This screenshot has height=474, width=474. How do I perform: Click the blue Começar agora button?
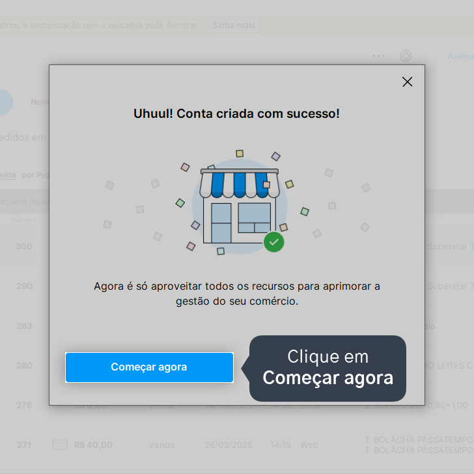[x=149, y=367]
